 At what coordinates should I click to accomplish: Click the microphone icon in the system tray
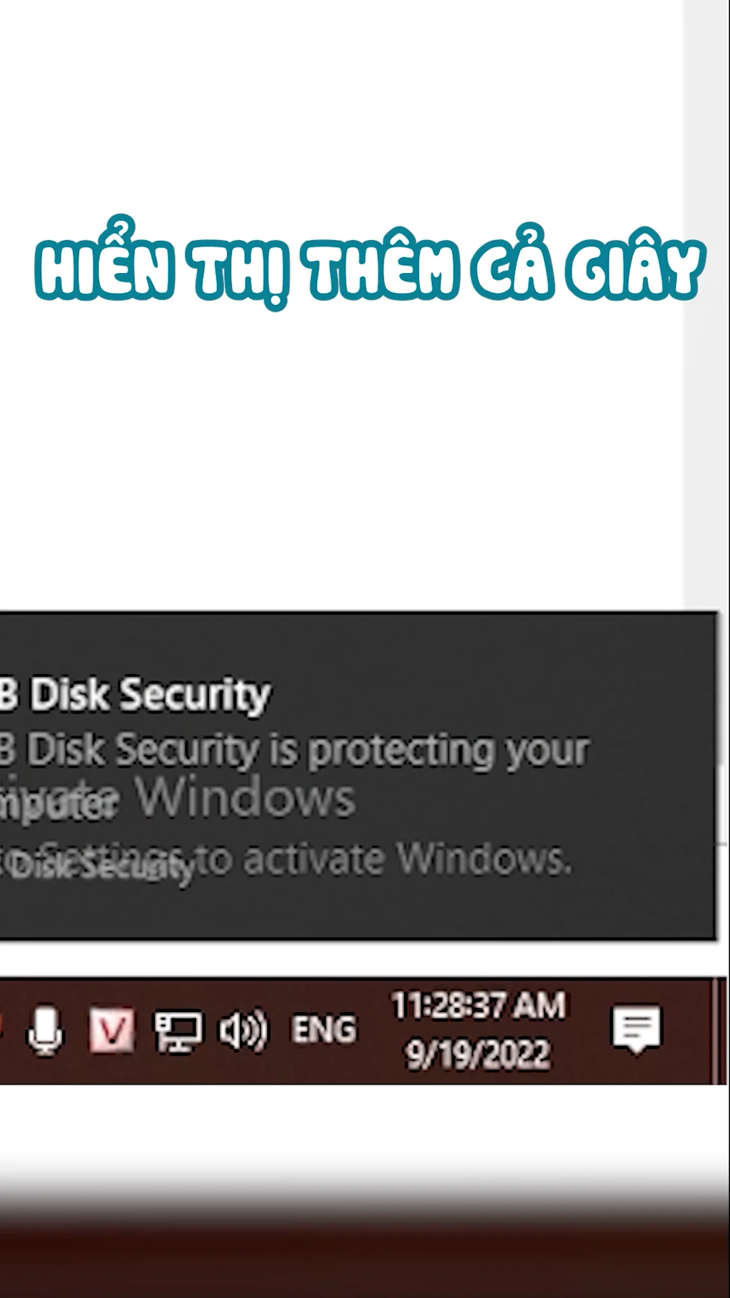45,1030
